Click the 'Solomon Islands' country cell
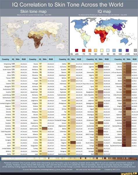138x175 pixels. click(89, 64)
